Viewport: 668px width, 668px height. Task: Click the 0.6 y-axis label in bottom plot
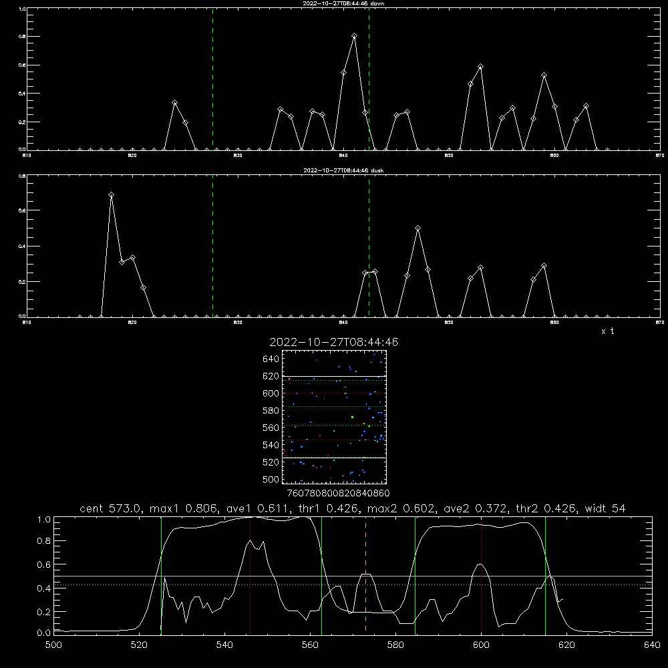pos(44,564)
